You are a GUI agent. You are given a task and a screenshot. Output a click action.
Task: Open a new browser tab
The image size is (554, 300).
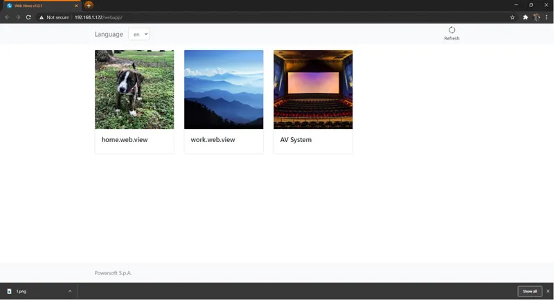pos(89,6)
